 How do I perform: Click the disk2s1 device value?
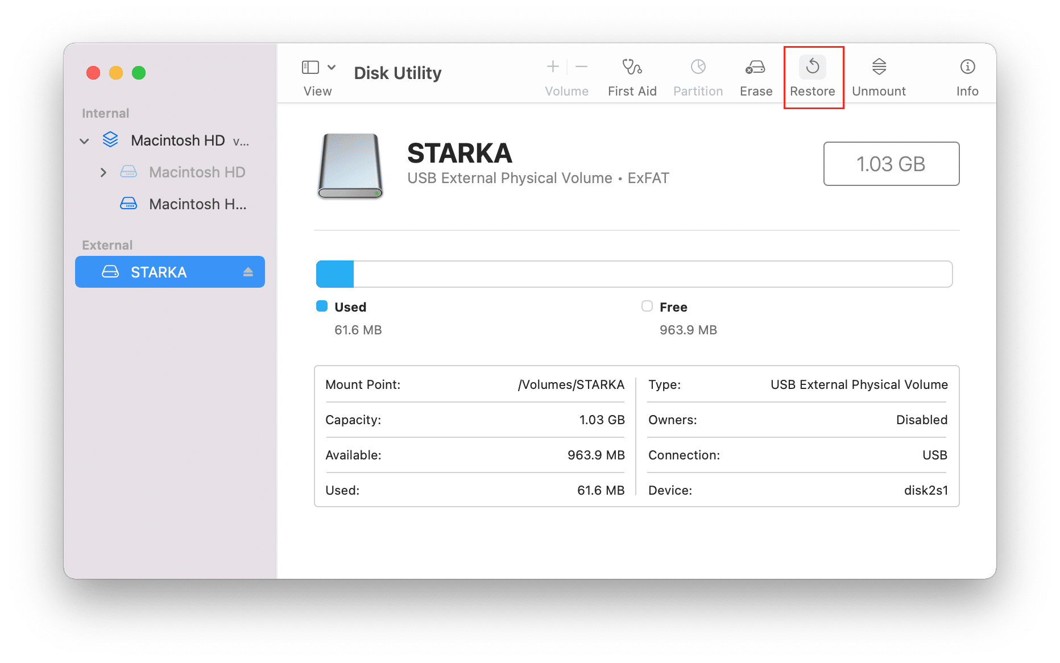pos(926,490)
